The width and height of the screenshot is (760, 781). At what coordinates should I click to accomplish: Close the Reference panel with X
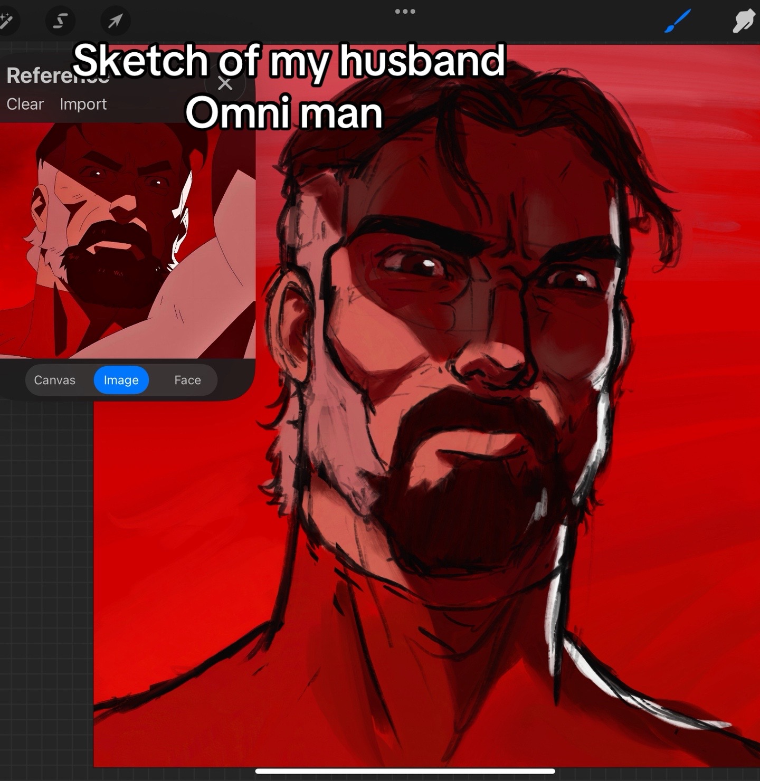(x=225, y=83)
